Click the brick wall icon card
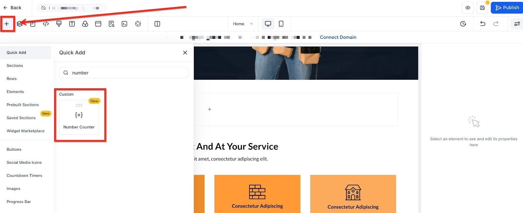The height and width of the screenshot is (213, 523). (x=257, y=194)
